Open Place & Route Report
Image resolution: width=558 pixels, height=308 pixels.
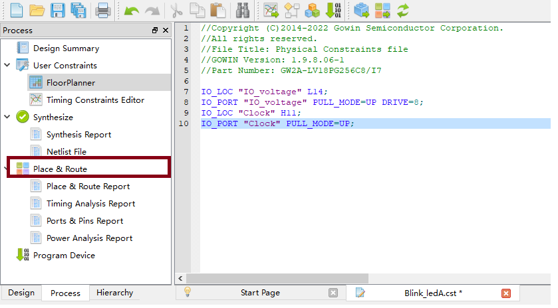(88, 187)
